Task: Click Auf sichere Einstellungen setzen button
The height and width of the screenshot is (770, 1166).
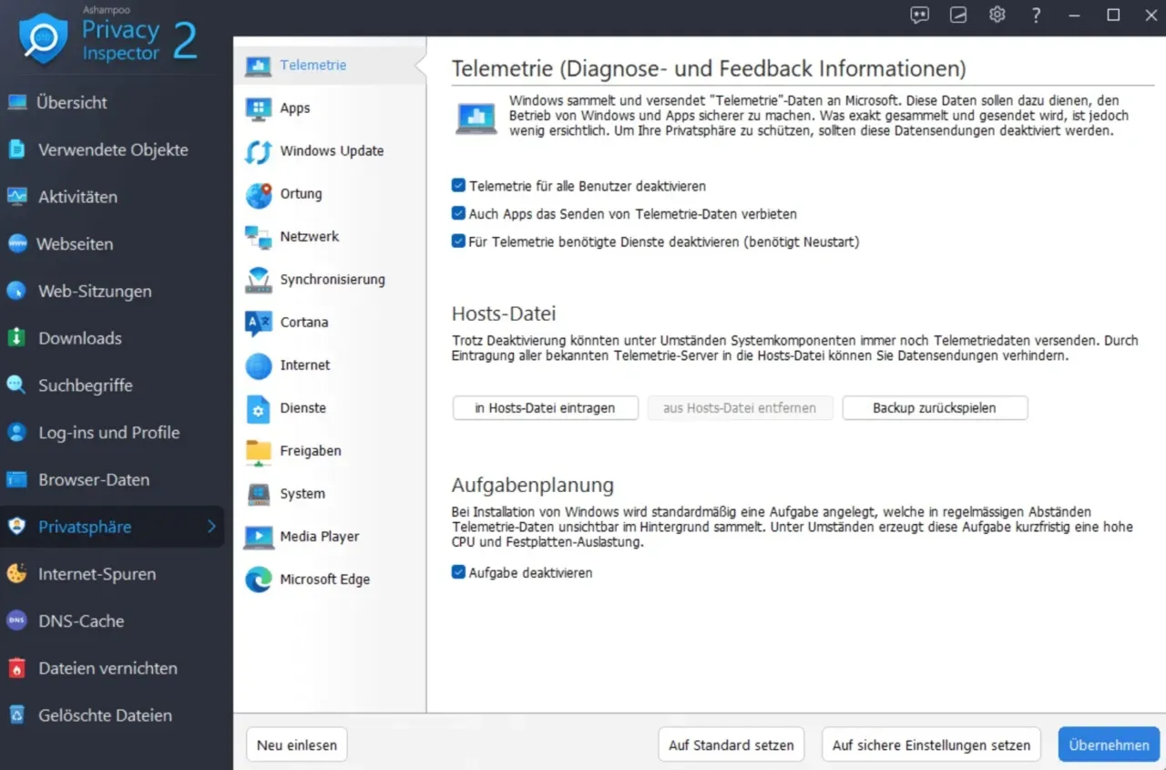Action: pos(931,744)
